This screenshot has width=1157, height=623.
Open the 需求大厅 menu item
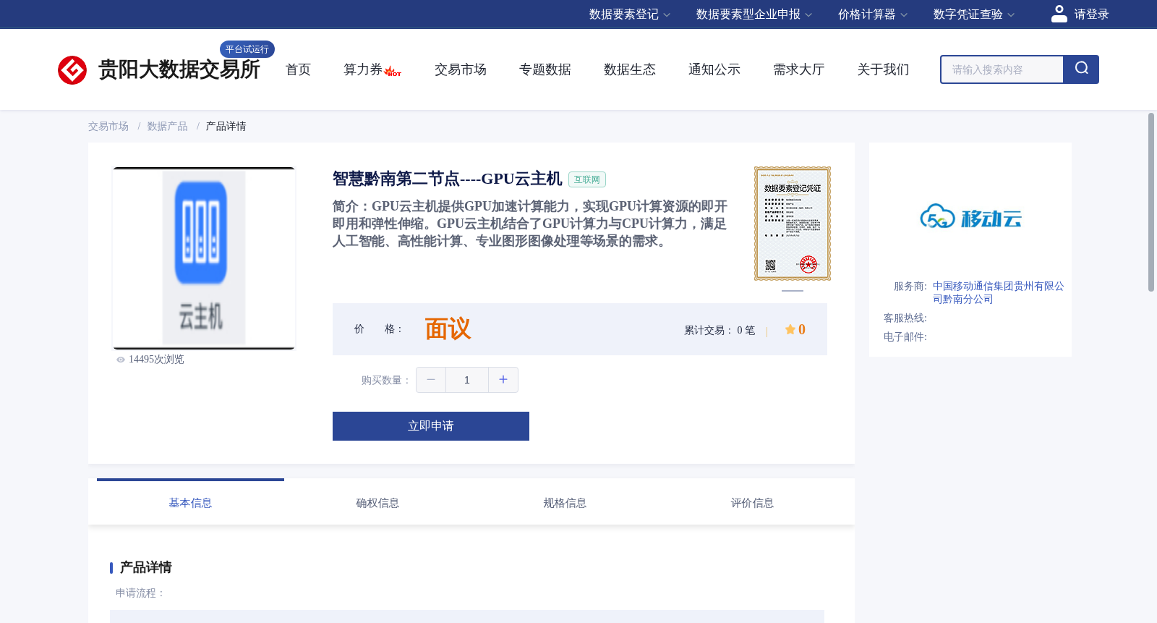click(799, 69)
